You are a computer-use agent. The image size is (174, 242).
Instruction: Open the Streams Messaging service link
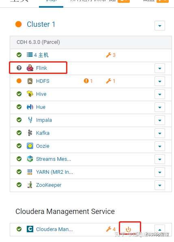pos(54,159)
